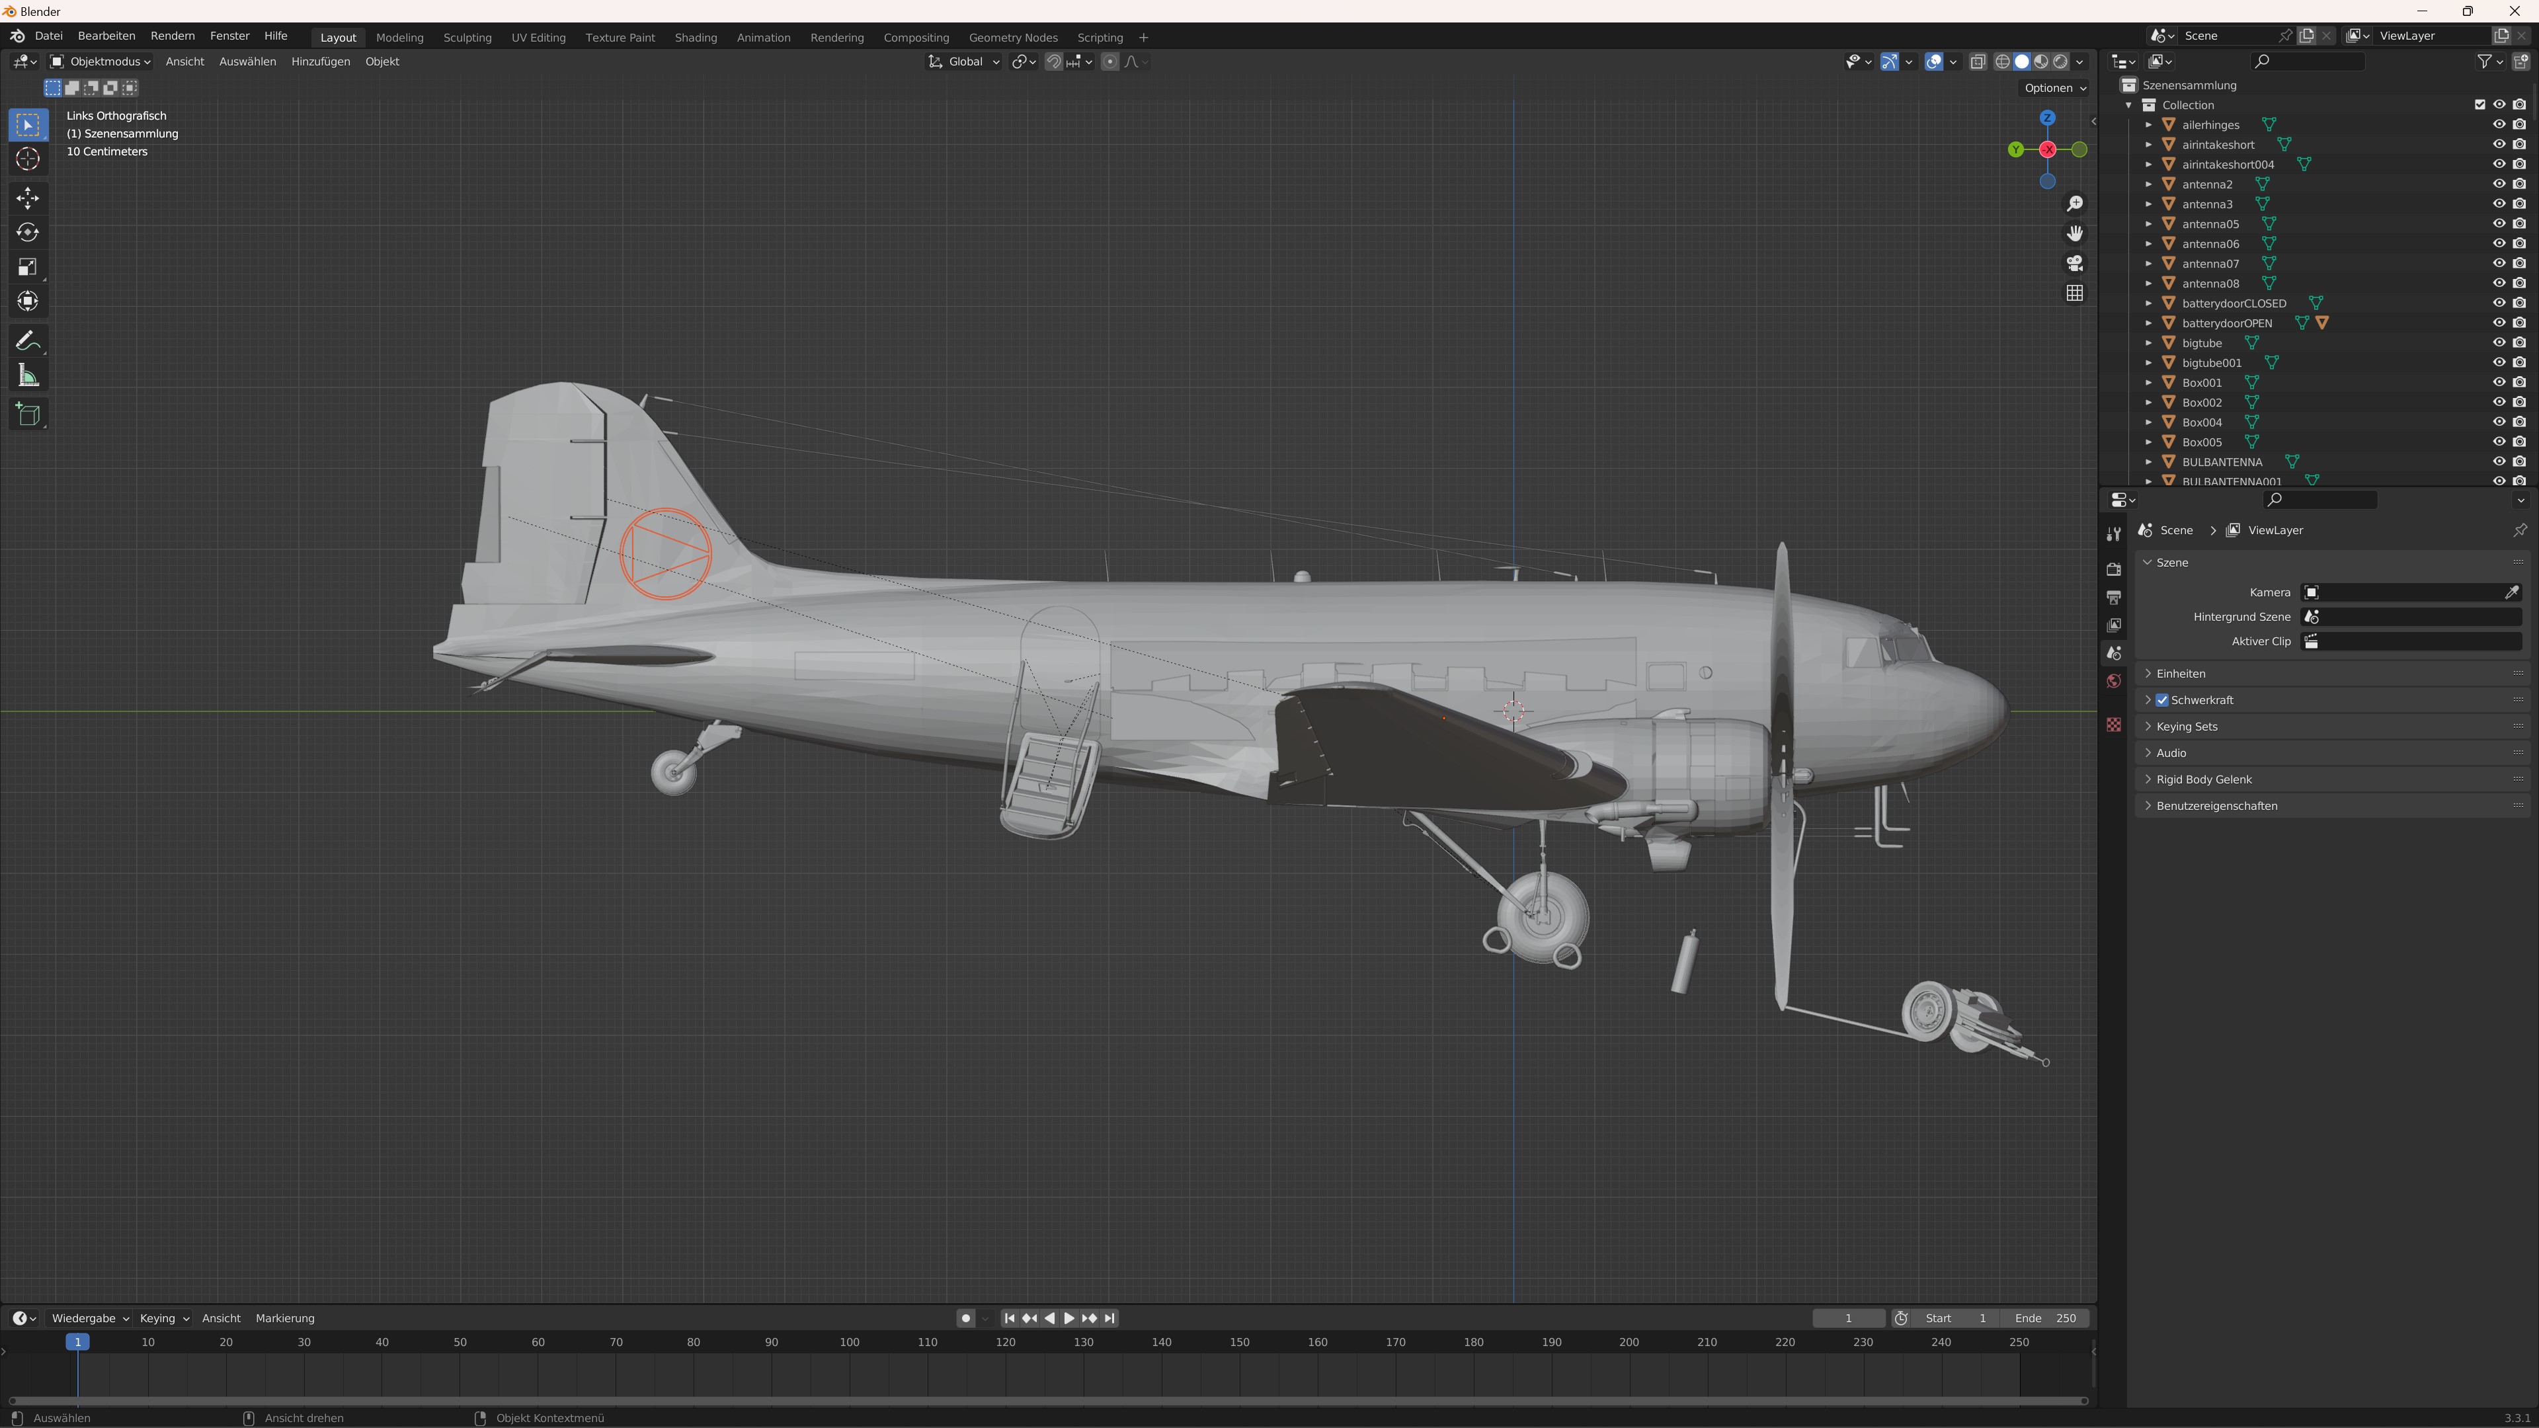Image resolution: width=2539 pixels, height=1428 pixels.
Task: Toggle Collection exclude checkbox
Action: (2480, 104)
